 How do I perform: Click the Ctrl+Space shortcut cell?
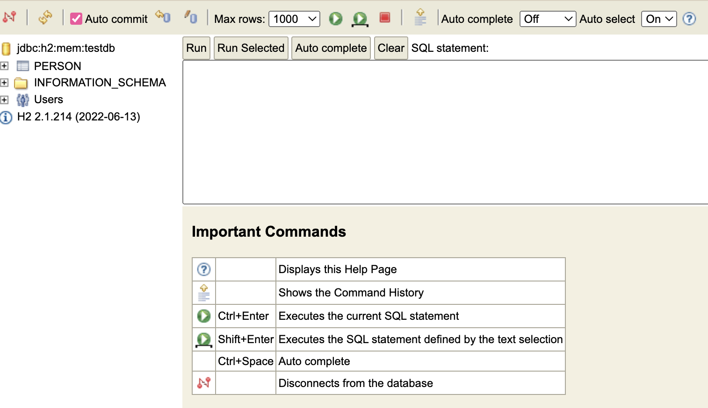[x=246, y=361]
